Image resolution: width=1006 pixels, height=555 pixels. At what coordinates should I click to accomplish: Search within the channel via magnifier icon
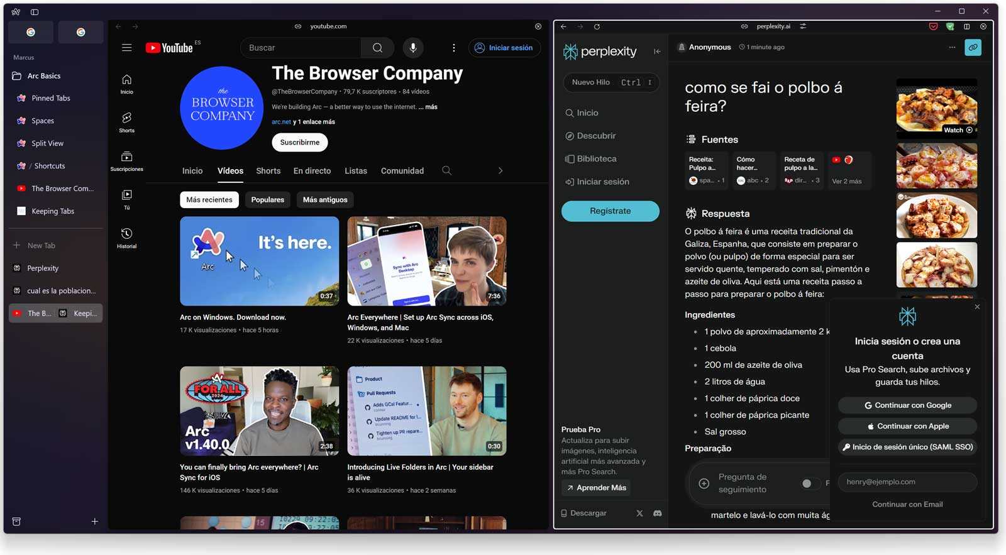446,170
